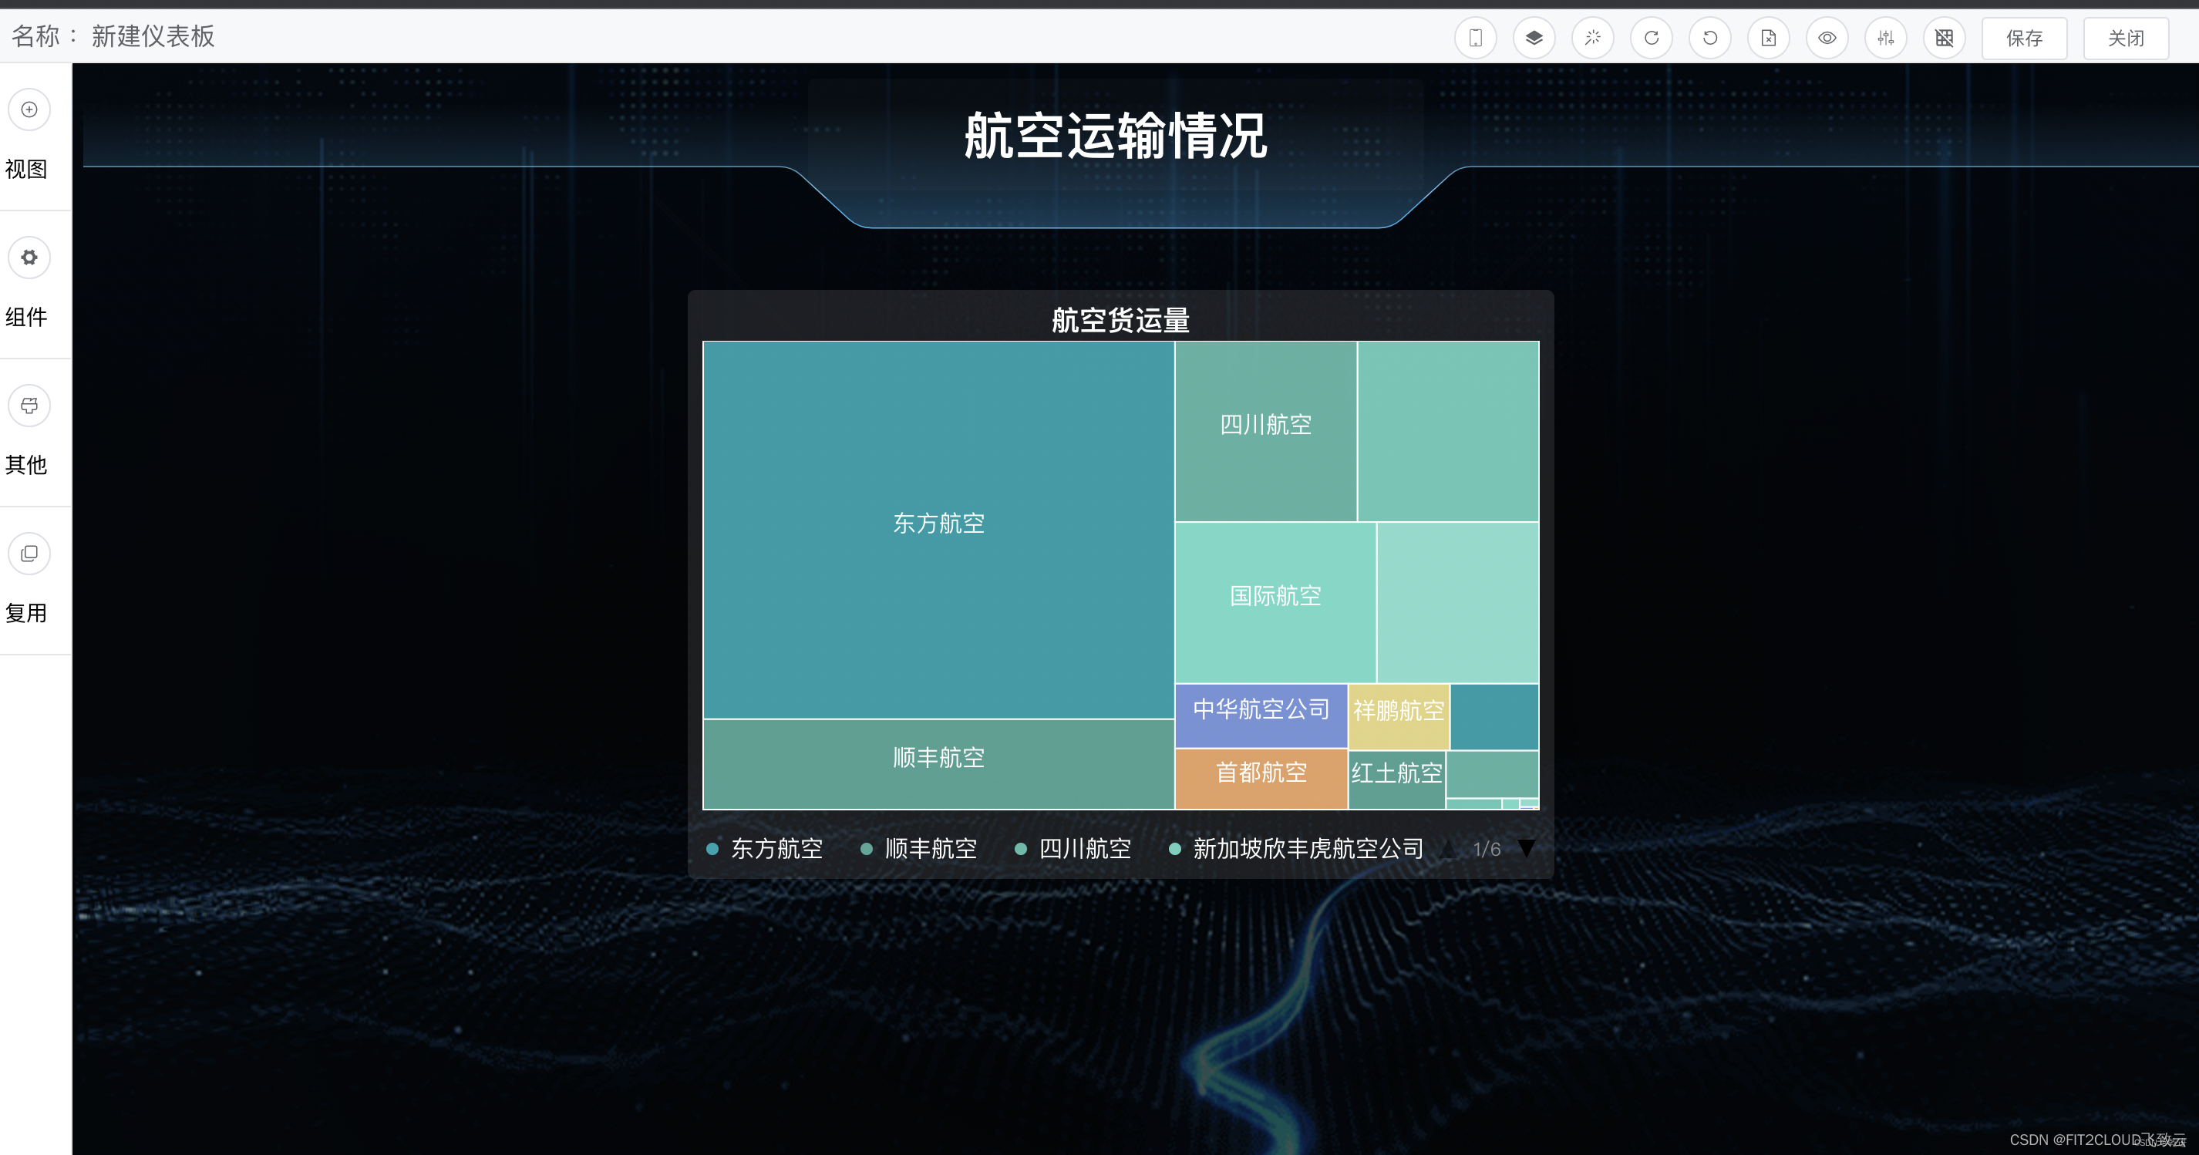The image size is (2199, 1155).
Task: Refresh the dashboard with the refresh icon
Action: pyautogui.click(x=1651, y=38)
